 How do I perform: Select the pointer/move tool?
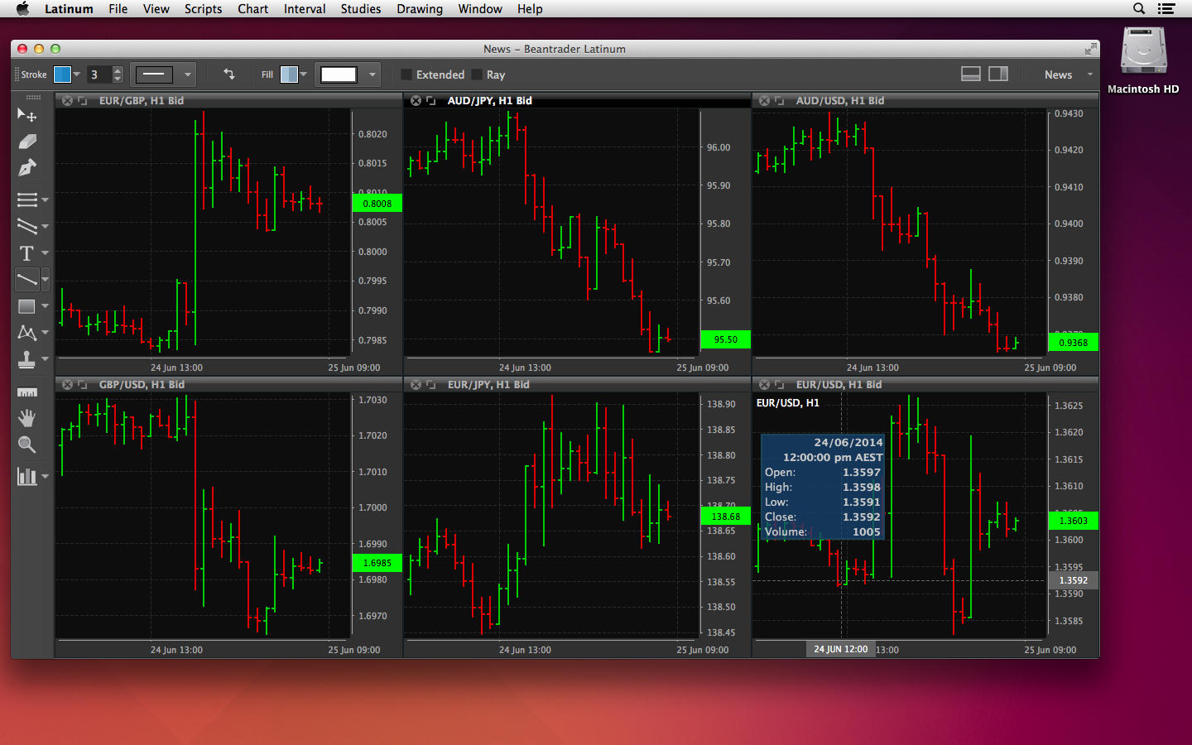26,115
